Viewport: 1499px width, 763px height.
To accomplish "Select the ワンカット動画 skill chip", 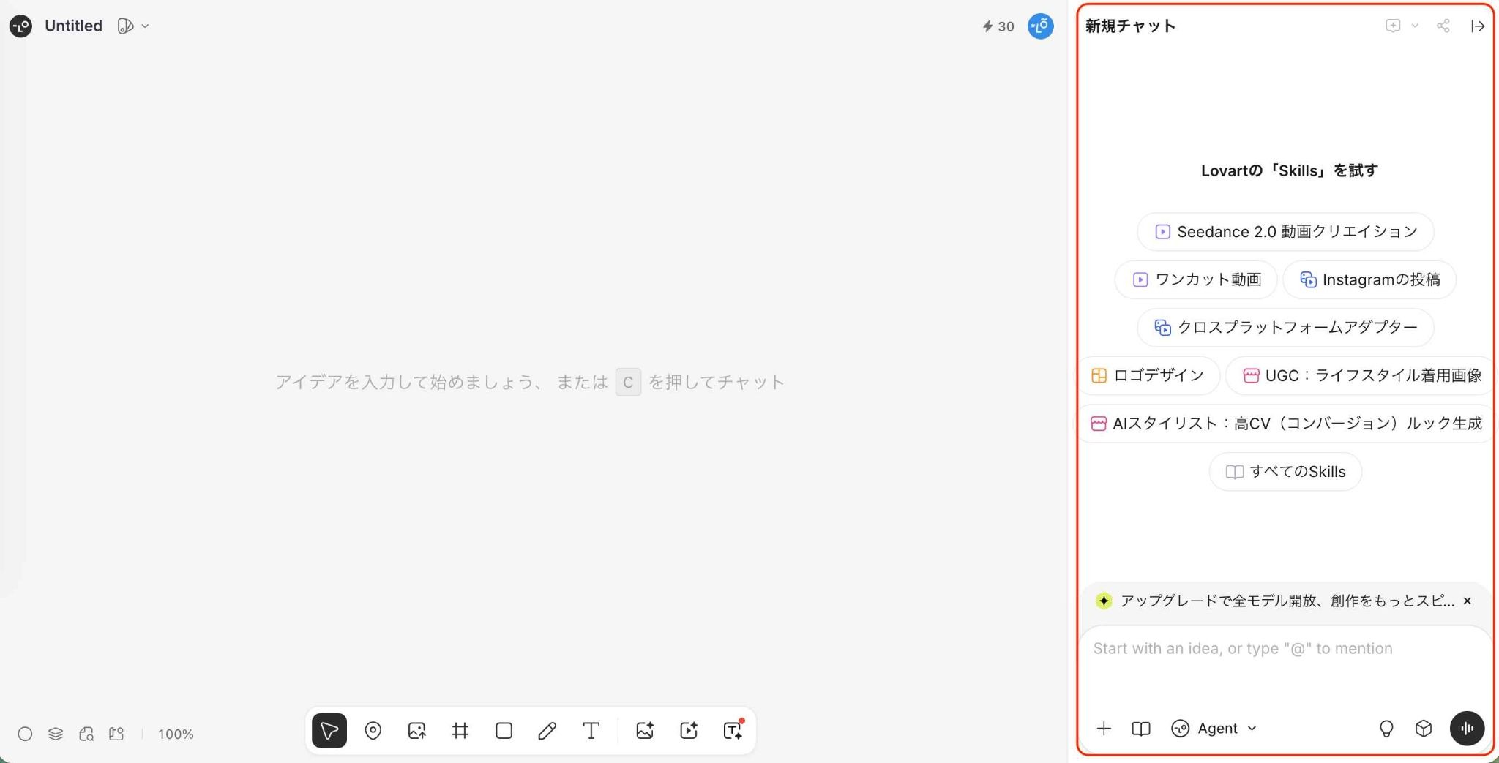I will click(1196, 279).
